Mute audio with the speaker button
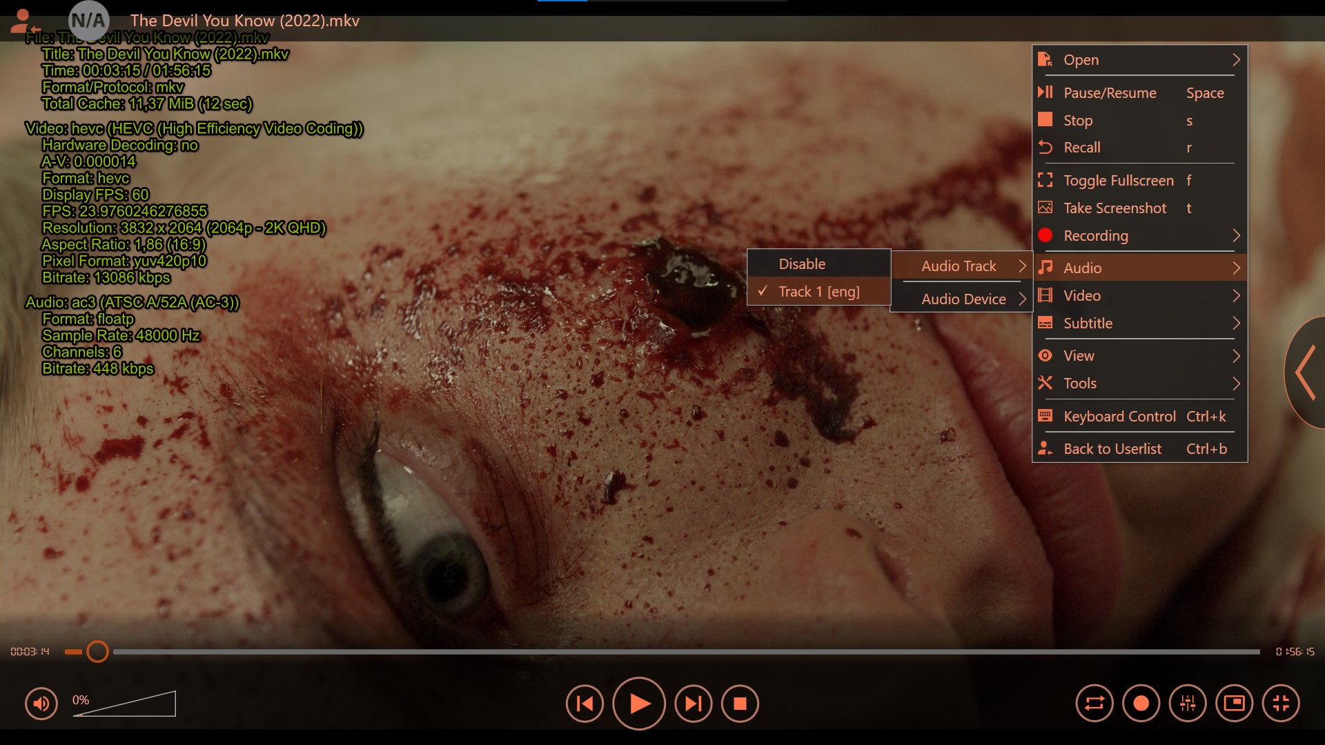The image size is (1325, 745). 41,704
